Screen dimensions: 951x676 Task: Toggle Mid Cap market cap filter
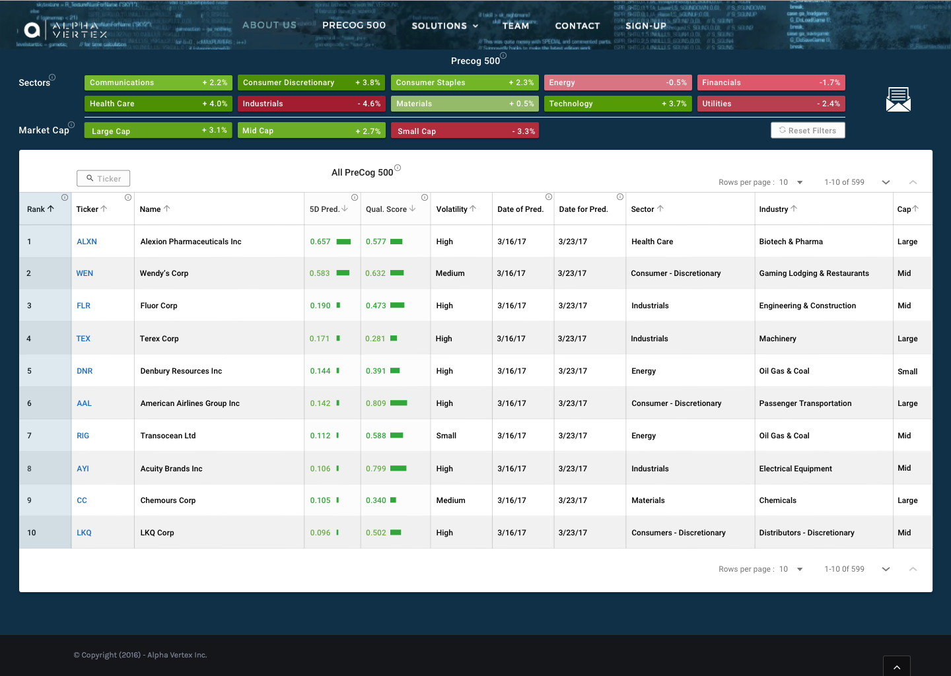pyautogui.click(x=312, y=131)
